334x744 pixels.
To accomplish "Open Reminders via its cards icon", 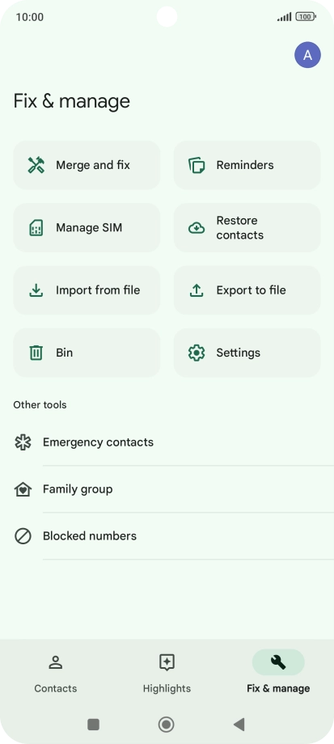I will click(197, 165).
